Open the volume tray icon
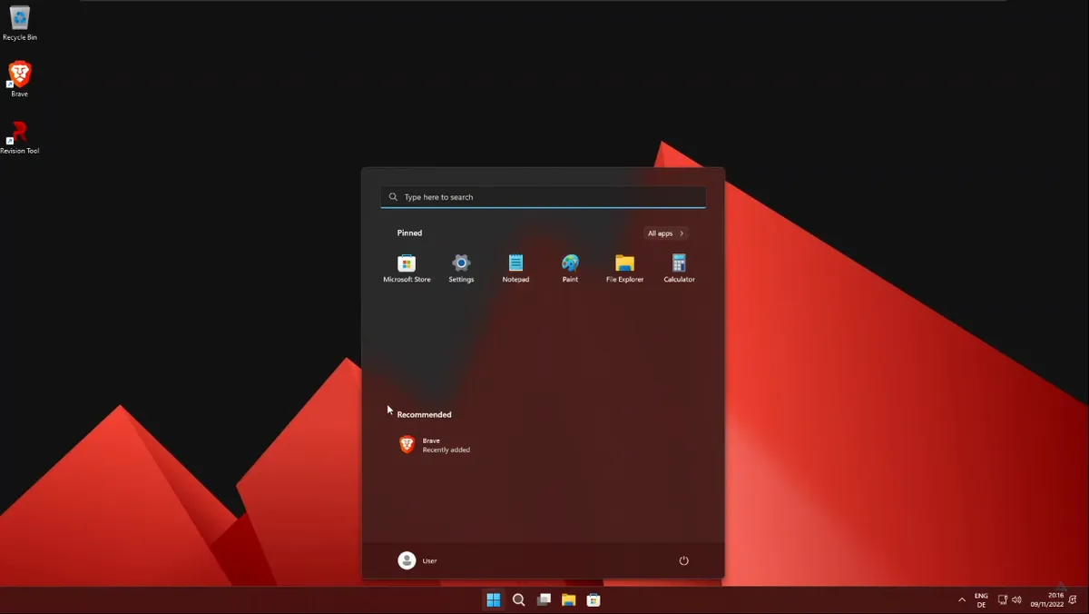The width and height of the screenshot is (1089, 614). coord(1016,600)
